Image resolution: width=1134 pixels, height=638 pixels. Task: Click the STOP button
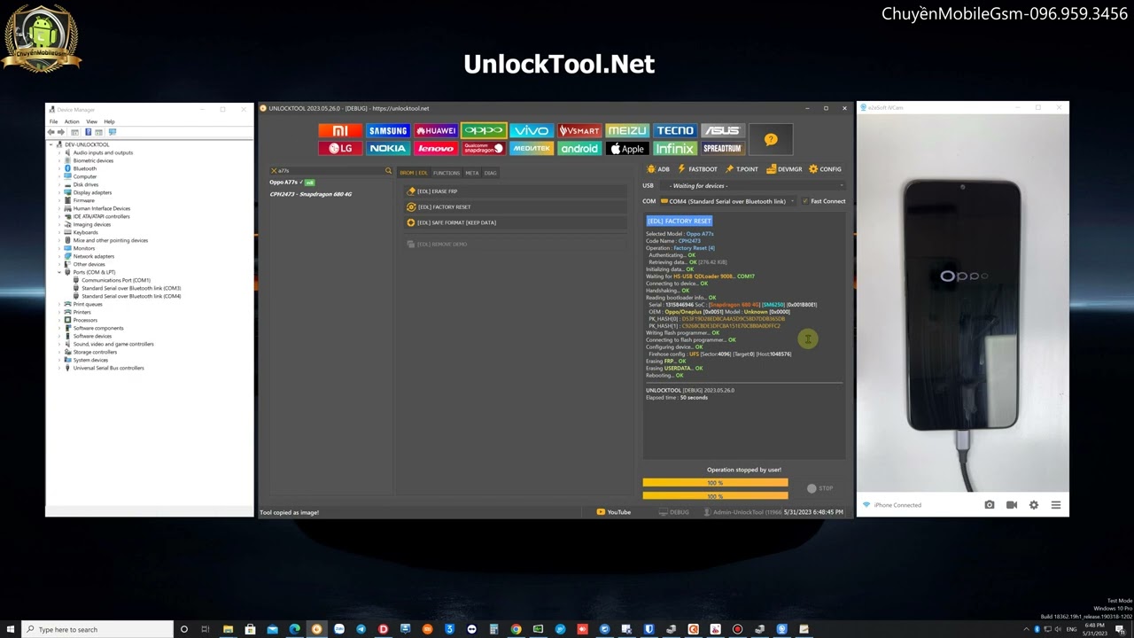pos(820,488)
